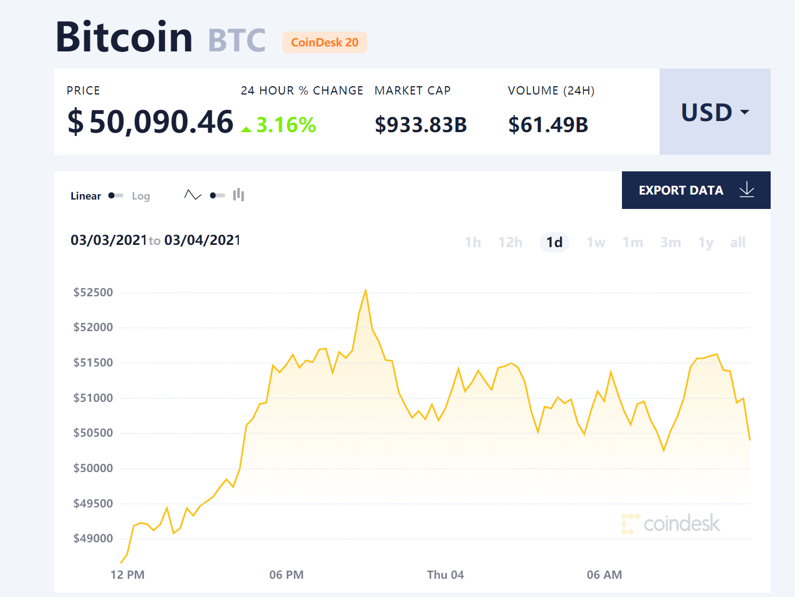Click the USD dropdown caret arrow
The image size is (795, 597).
pyautogui.click(x=745, y=112)
